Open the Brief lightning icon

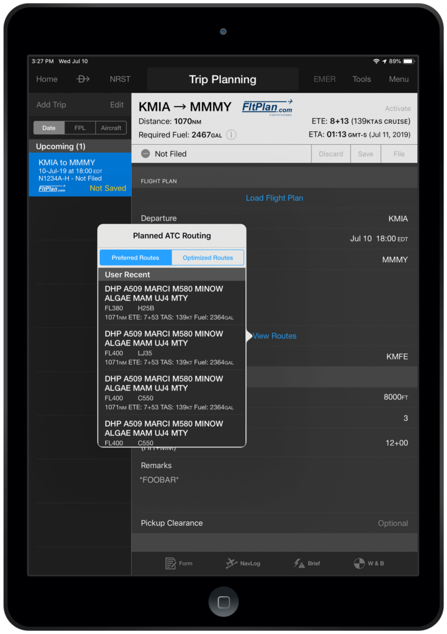[x=299, y=563]
